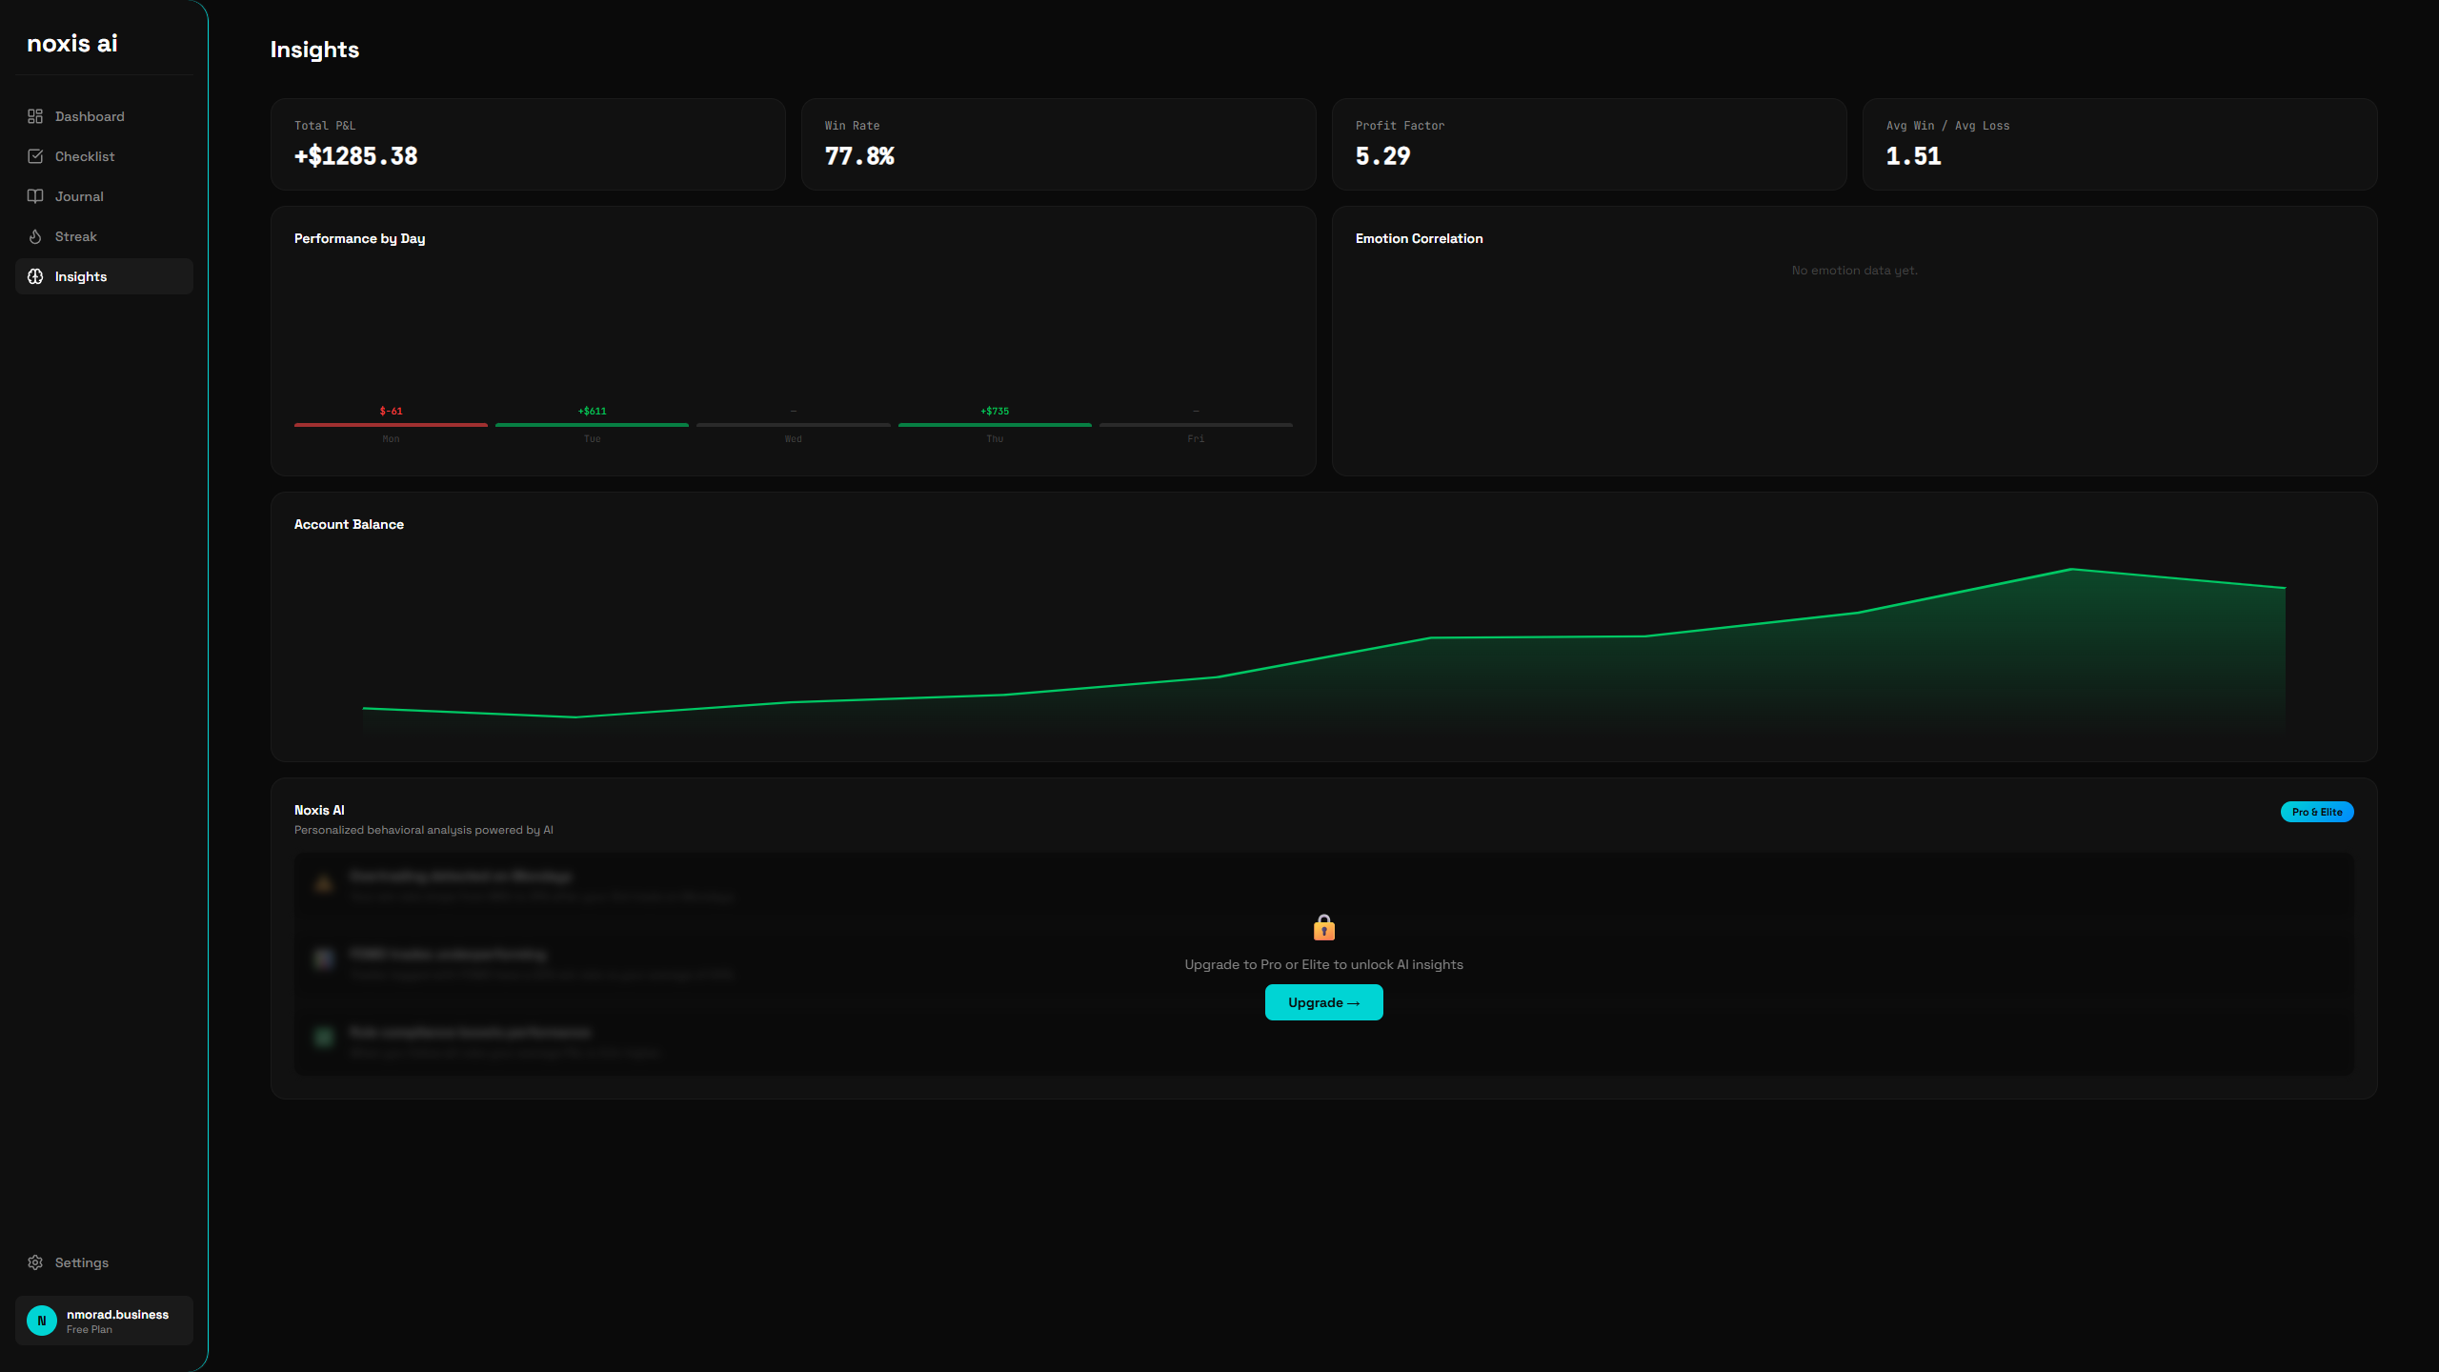The image size is (2439, 1372).
Task: Open the Streak page
Action: tap(104, 236)
